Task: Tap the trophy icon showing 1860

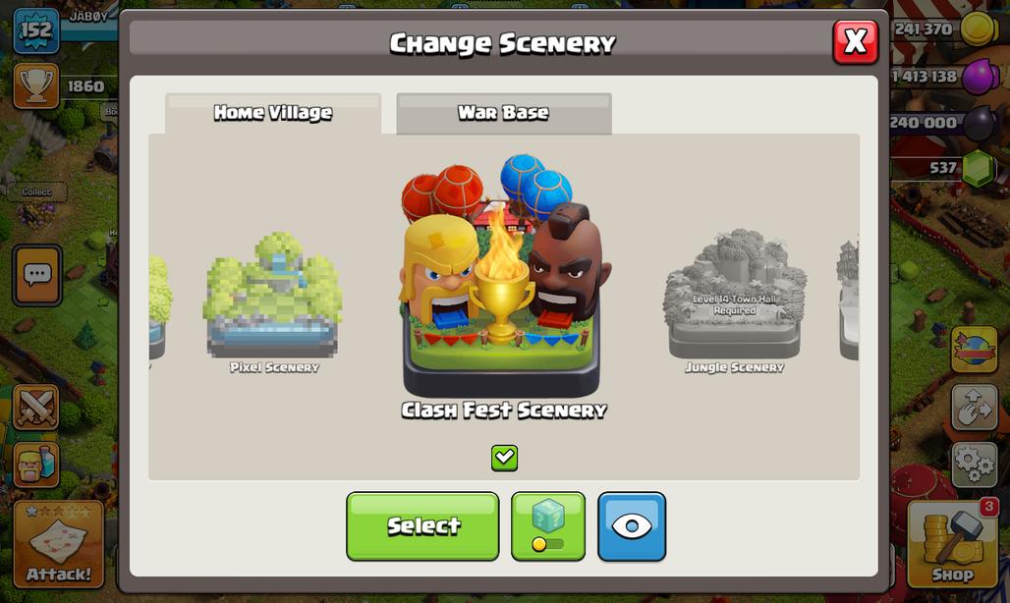Action: pyautogui.click(x=36, y=85)
